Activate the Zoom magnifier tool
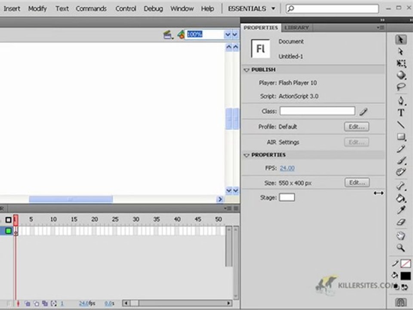The width and height of the screenshot is (413, 310). [401, 248]
